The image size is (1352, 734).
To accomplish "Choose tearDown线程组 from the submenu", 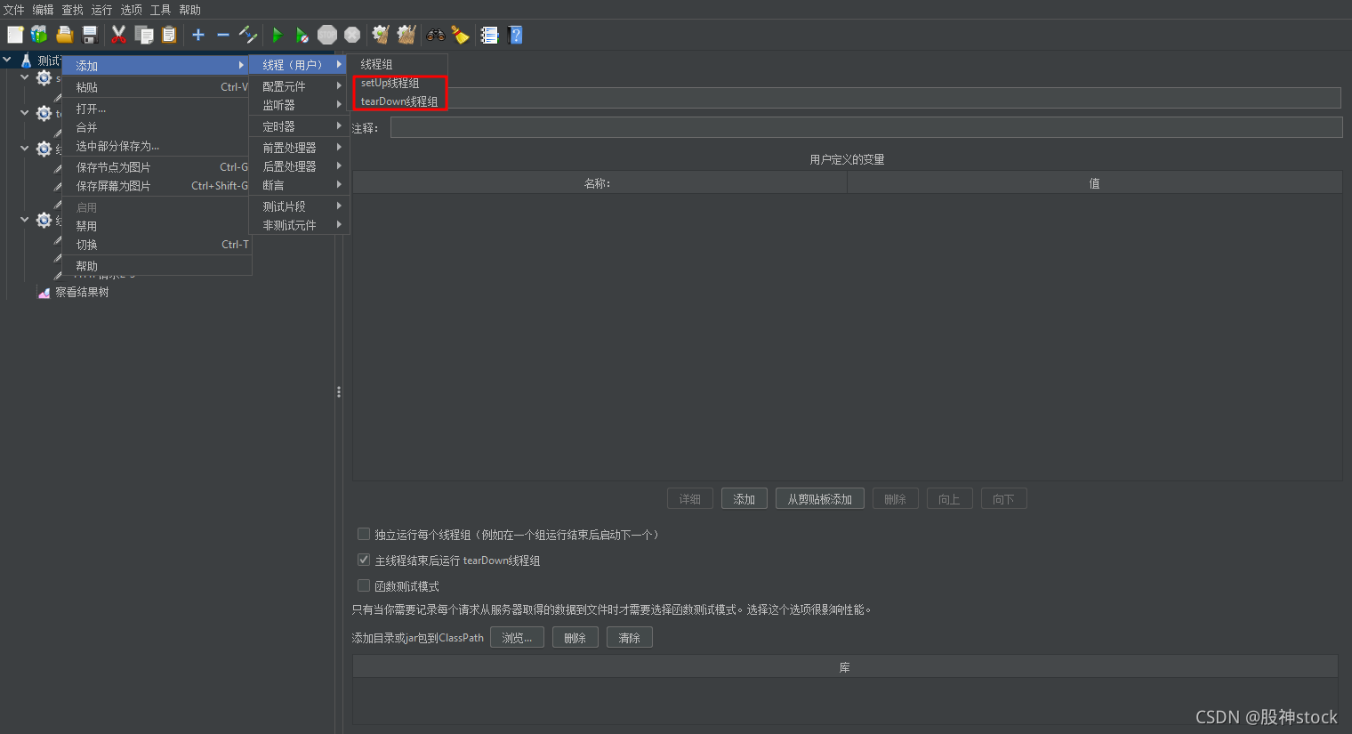I will pyautogui.click(x=398, y=101).
